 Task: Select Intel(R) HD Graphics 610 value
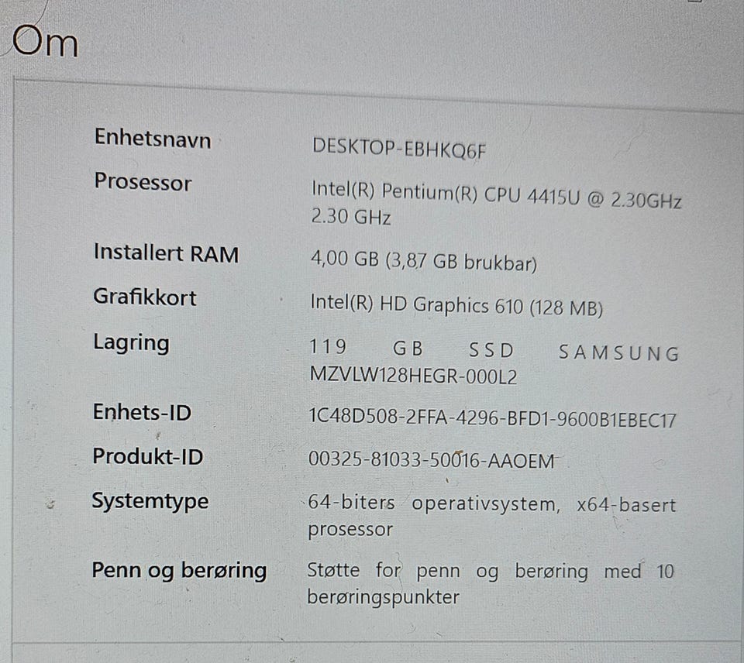[456, 305]
